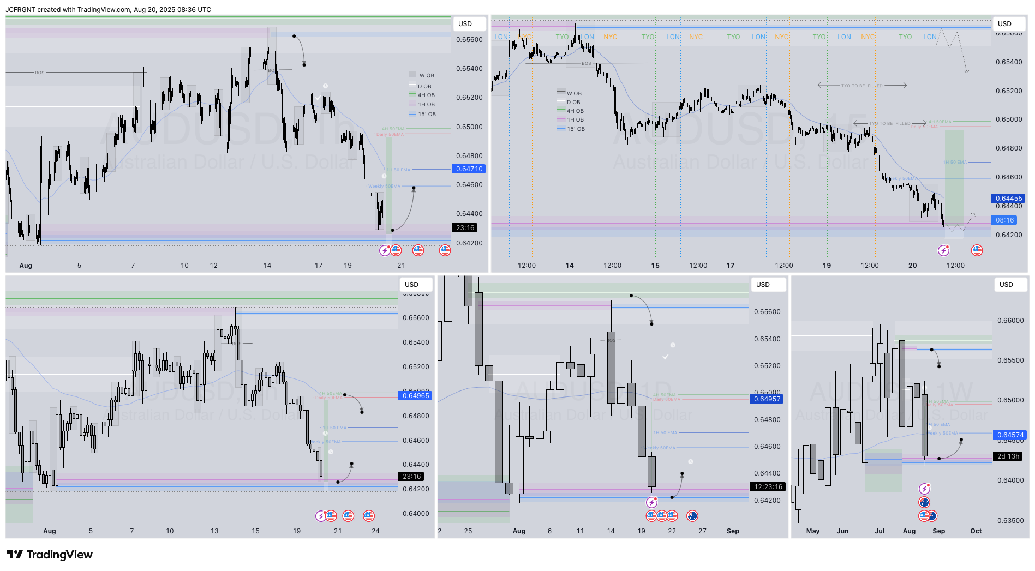1035x571 pixels.
Task: Open USD currency selector on bottom-left chart
Action: tap(415, 285)
